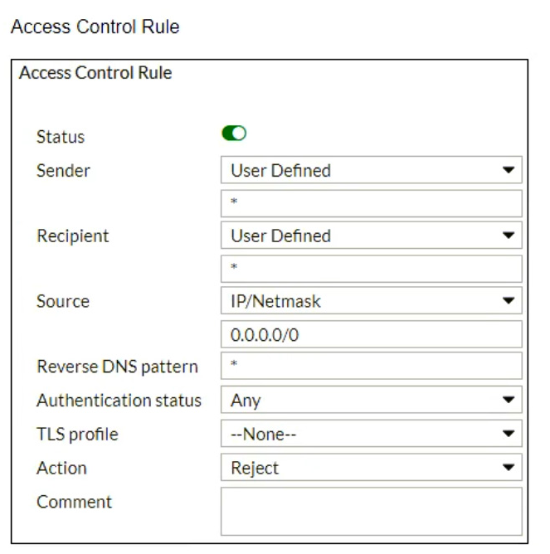Click the Reverse DNS pattern label
This screenshot has width=550, height=554.
point(117,367)
